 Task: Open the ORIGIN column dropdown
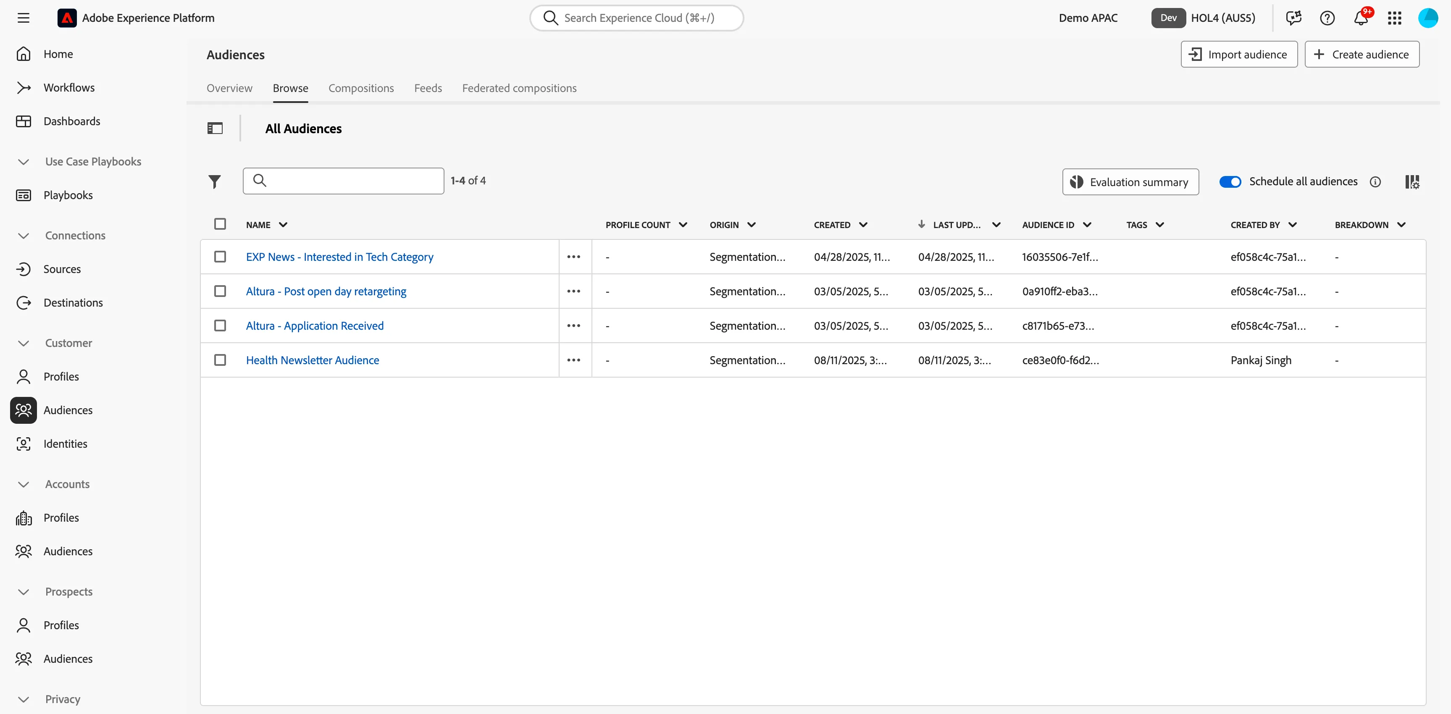tap(752, 225)
